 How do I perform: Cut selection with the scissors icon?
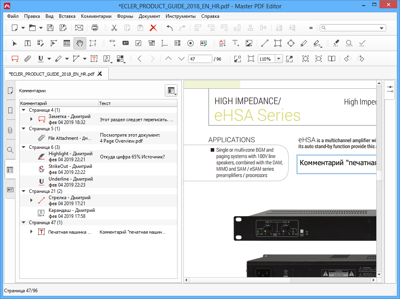[x=114, y=28]
